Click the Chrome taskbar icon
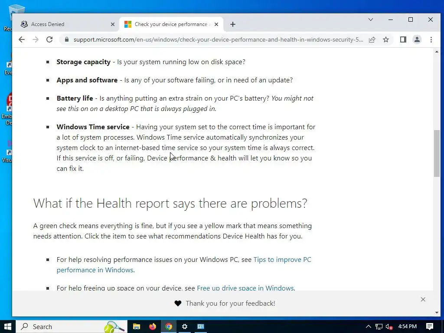 169,326
